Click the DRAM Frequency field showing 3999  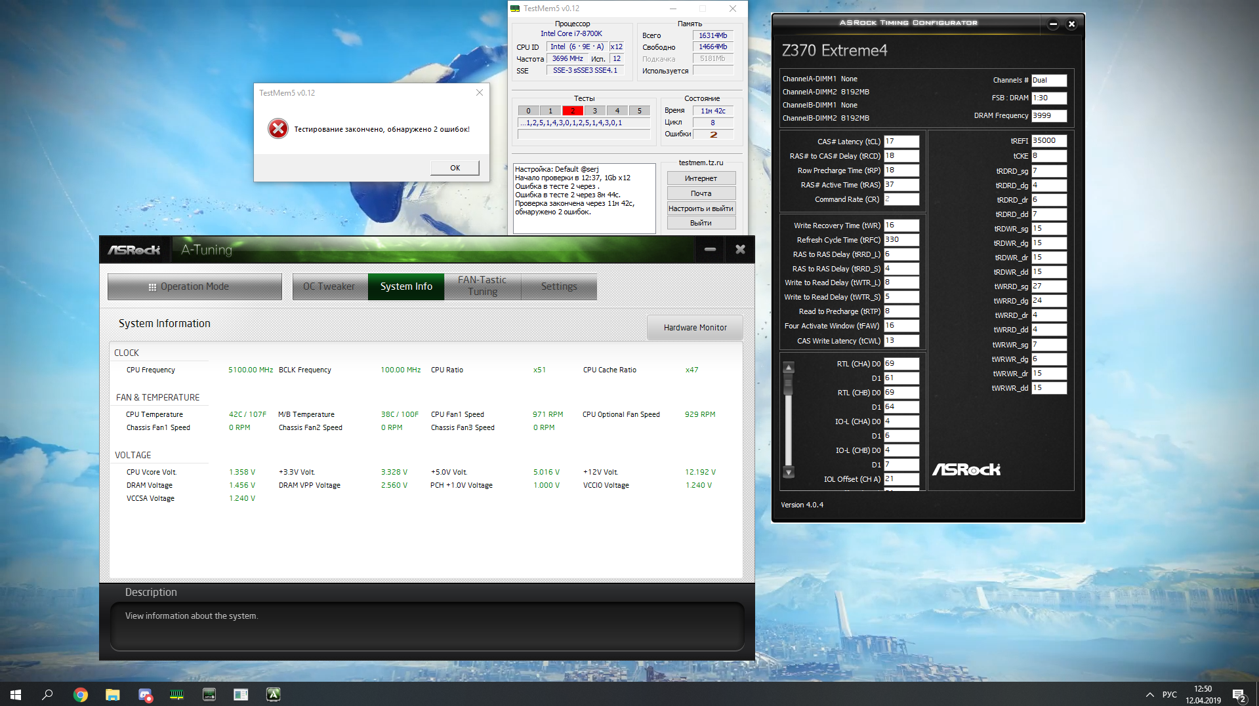(1049, 116)
